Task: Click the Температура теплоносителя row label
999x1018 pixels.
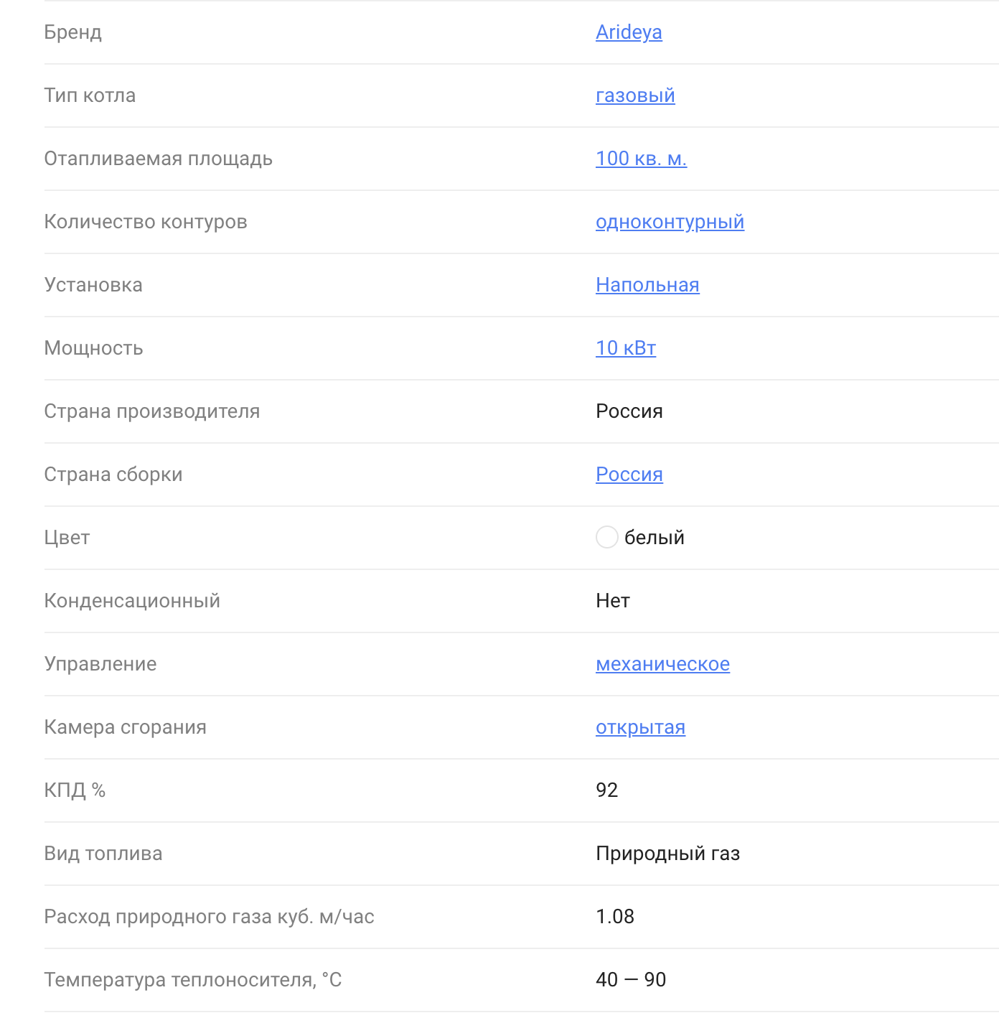Action: tap(192, 980)
